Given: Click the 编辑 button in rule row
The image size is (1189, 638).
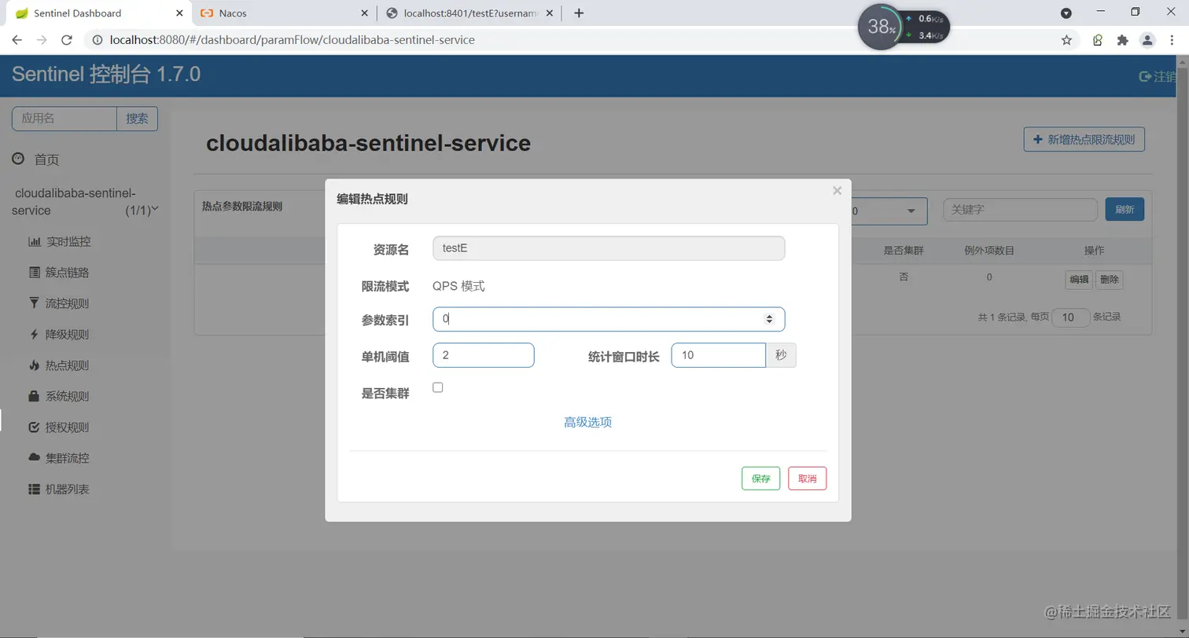Looking at the screenshot, I should pyautogui.click(x=1079, y=280).
